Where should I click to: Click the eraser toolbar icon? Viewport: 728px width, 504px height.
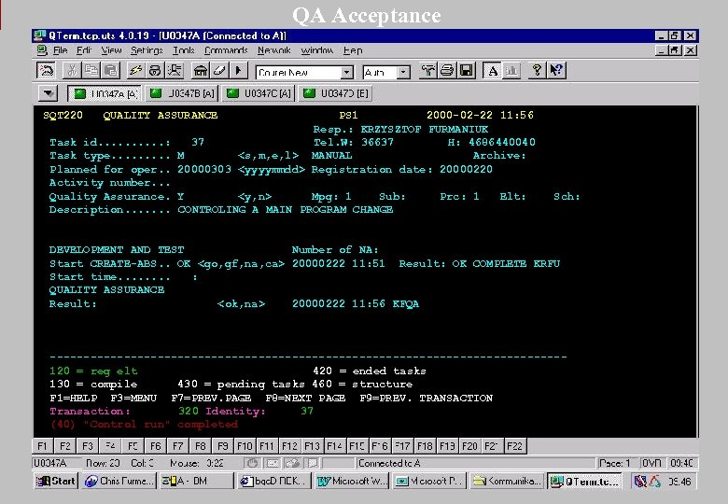(219, 71)
